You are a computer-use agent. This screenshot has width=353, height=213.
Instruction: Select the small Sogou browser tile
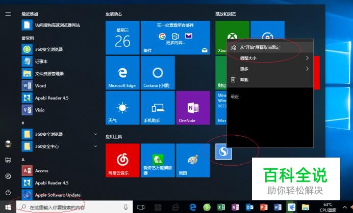tap(223, 151)
